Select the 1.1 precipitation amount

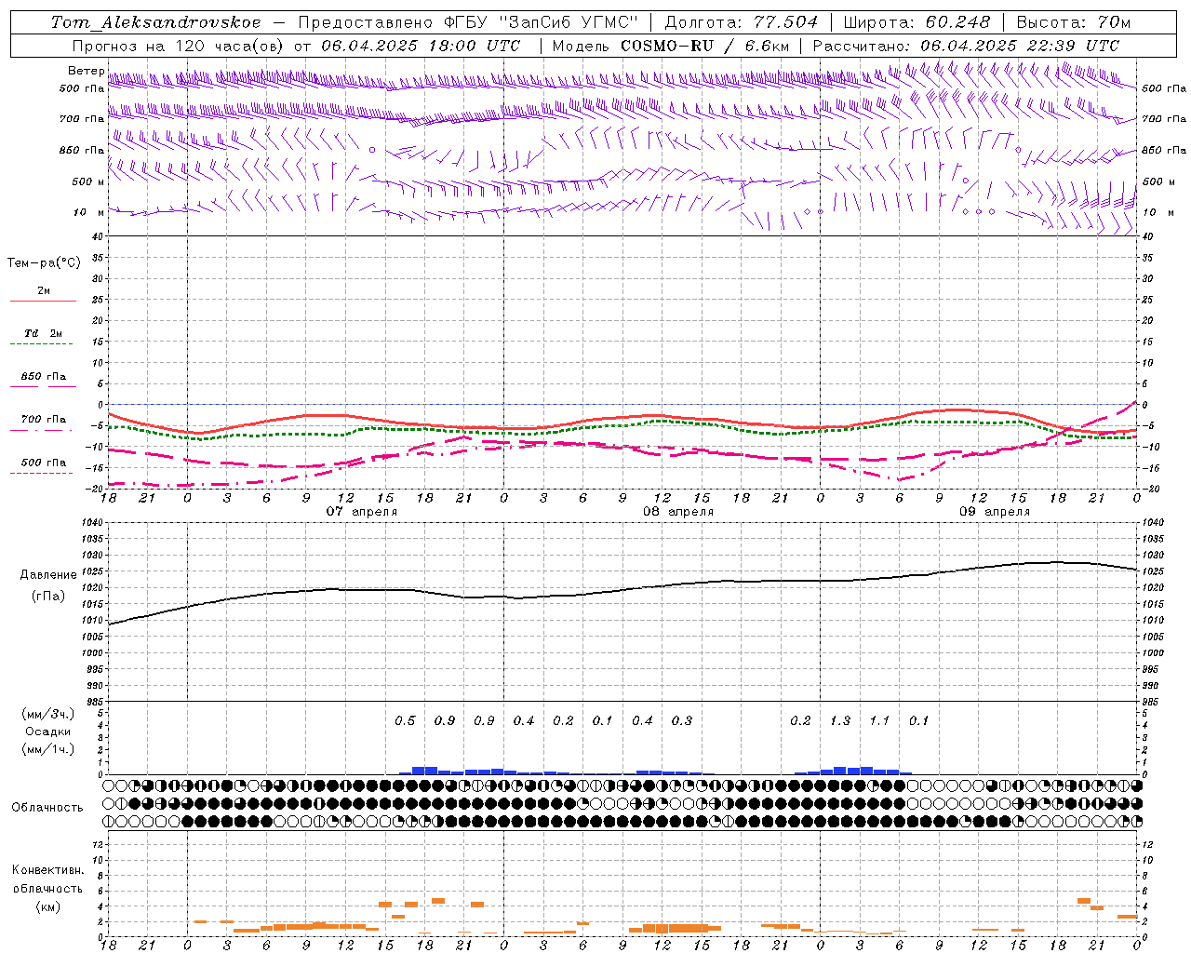tap(879, 720)
